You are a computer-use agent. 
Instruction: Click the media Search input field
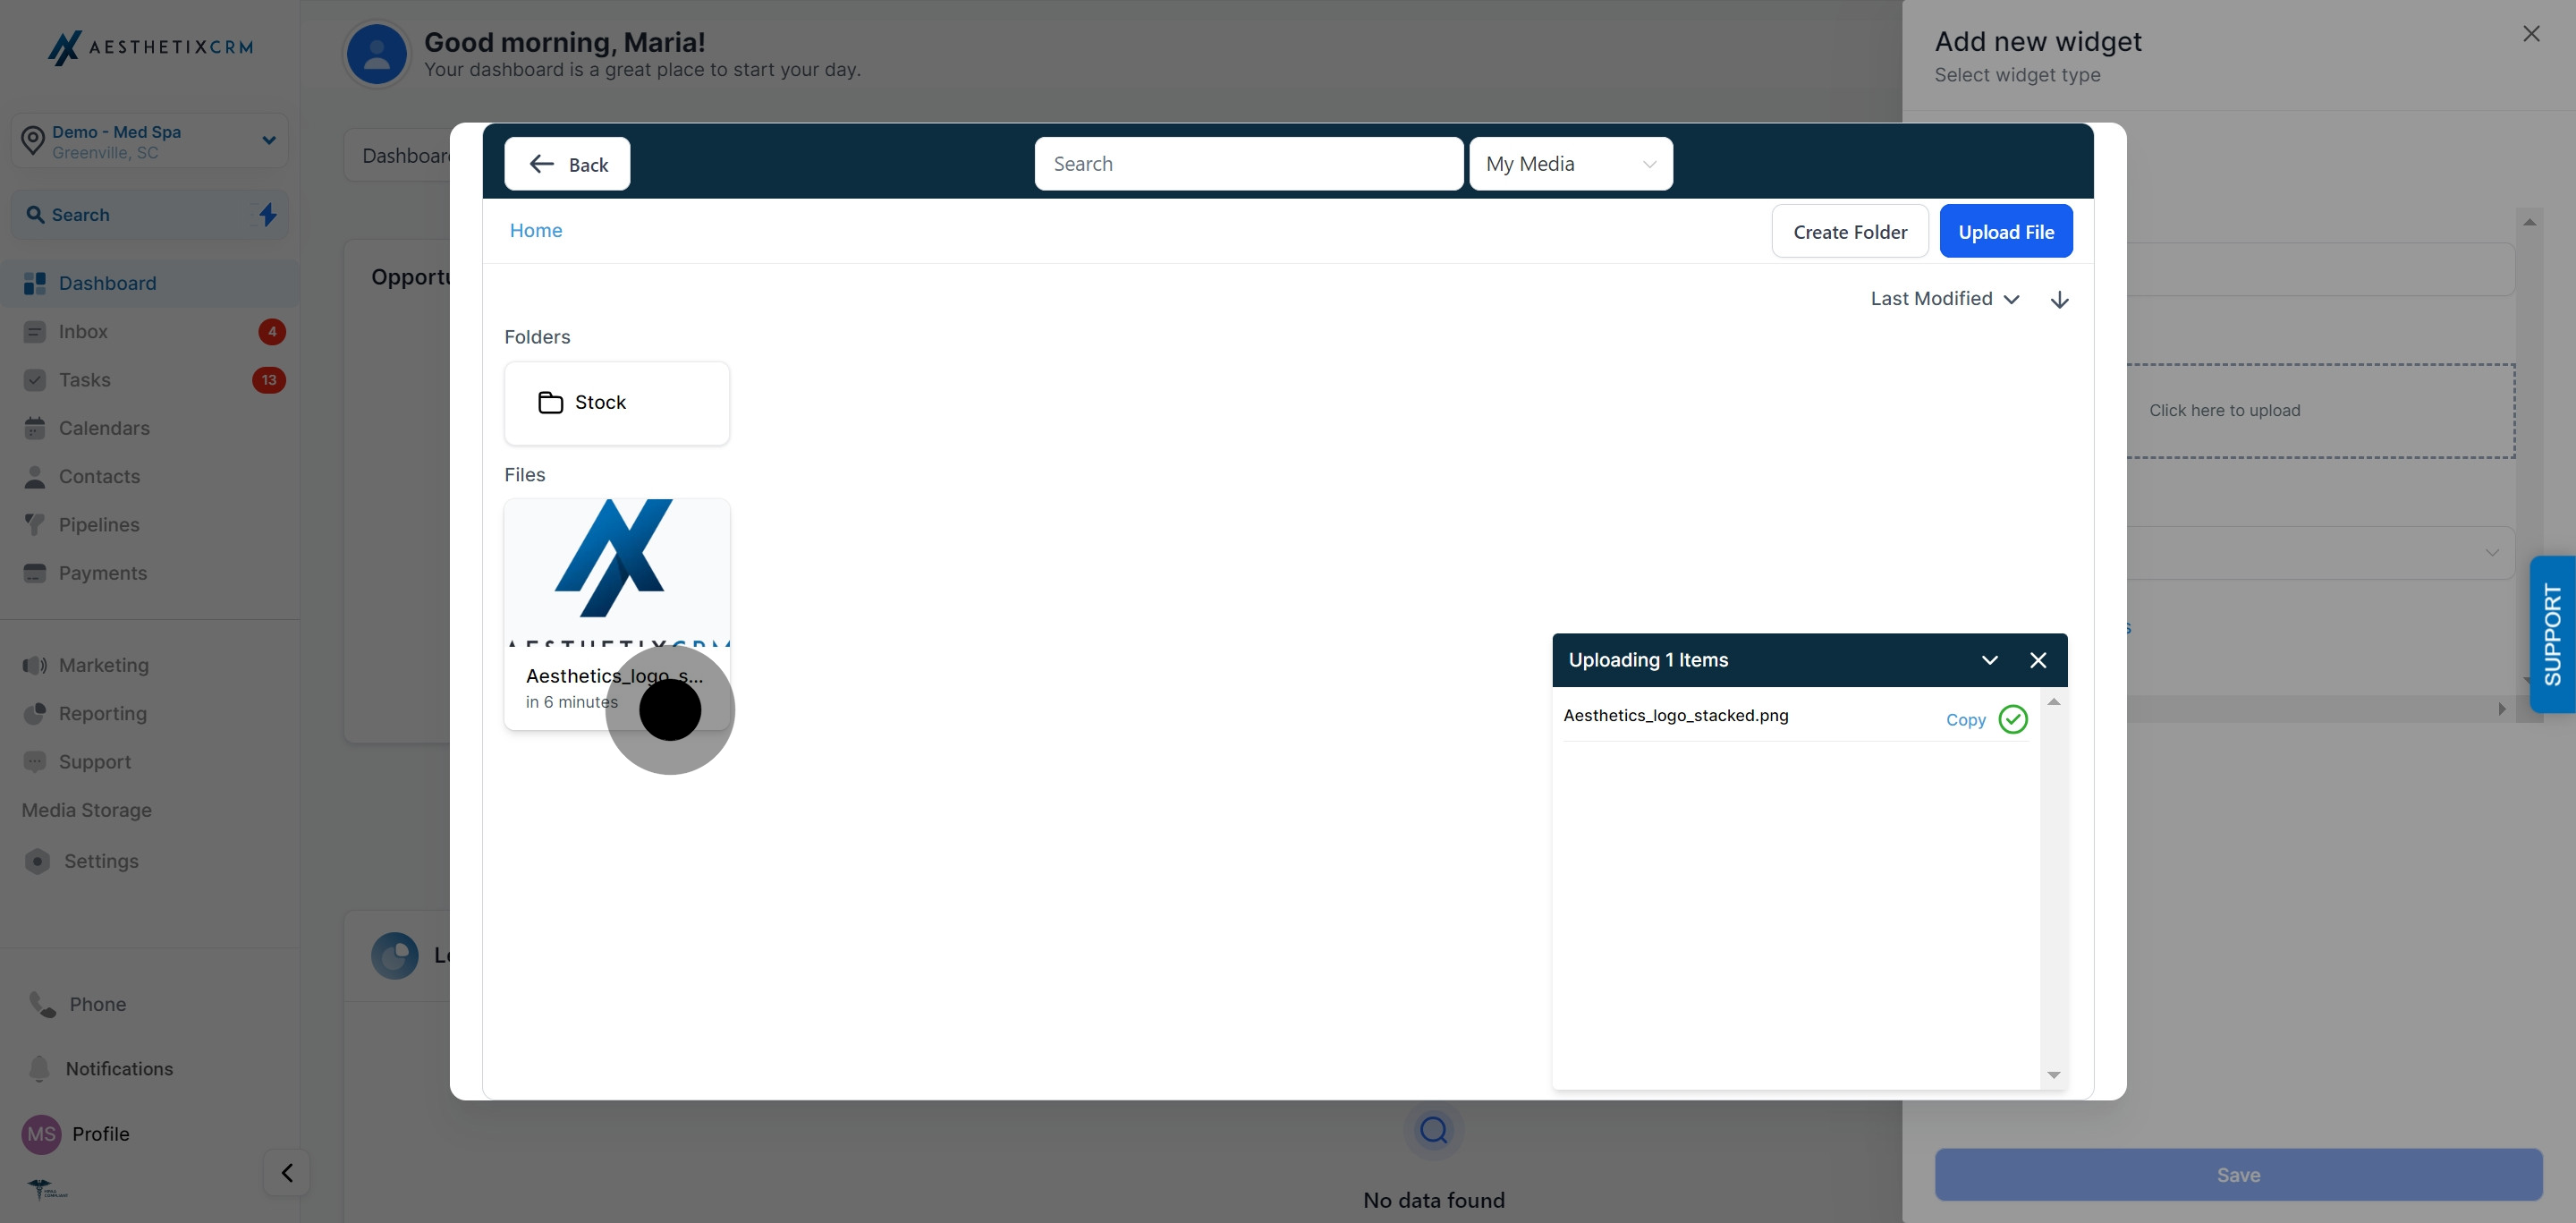tap(1248, 163)
